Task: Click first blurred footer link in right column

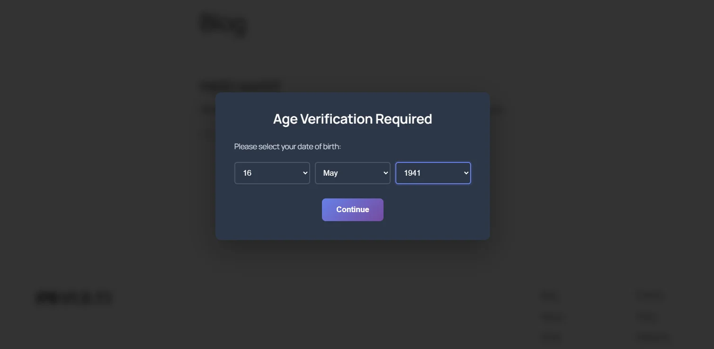Action: click(649, 296)
